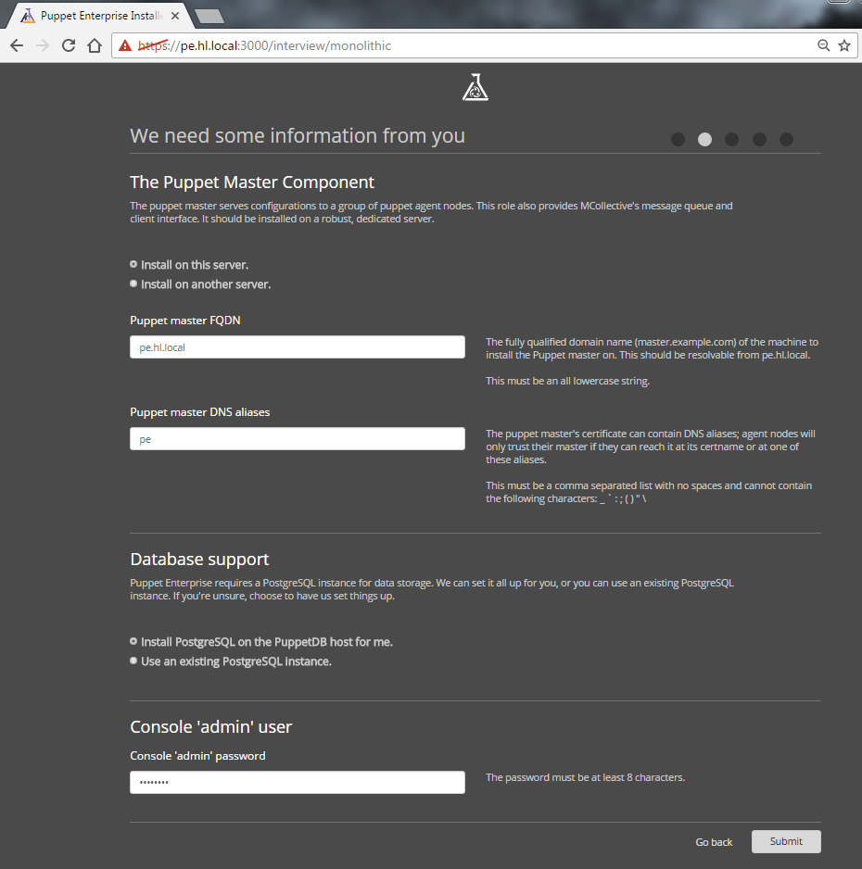Select the Puppet Enterprise Installer tab
Image resolution: width=862 pixels, height=869 pixels.
coord(100,16)
